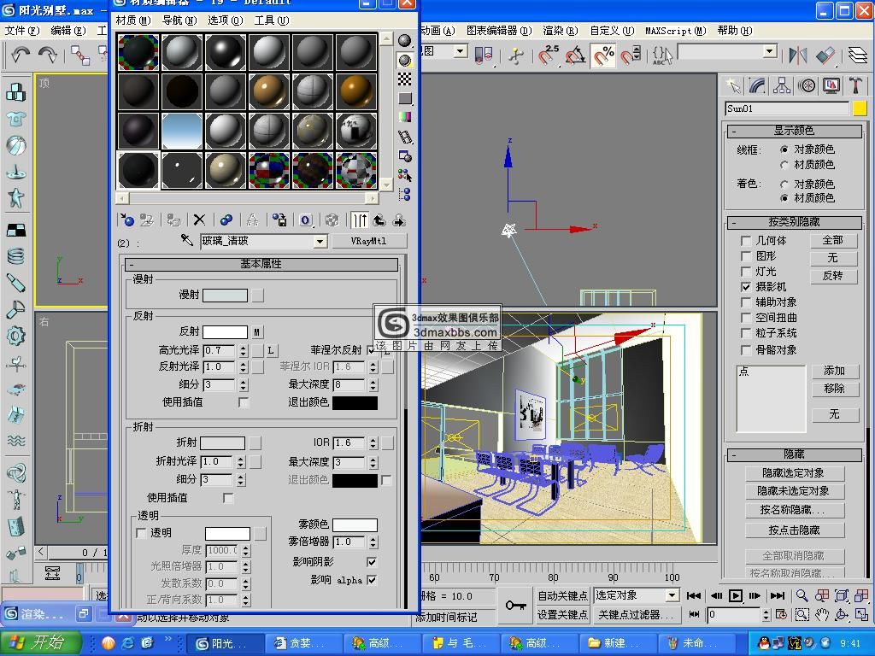The image size is (875, 656).
Task: Click 雾颜色 color swatch
Action: pos(355,524)
